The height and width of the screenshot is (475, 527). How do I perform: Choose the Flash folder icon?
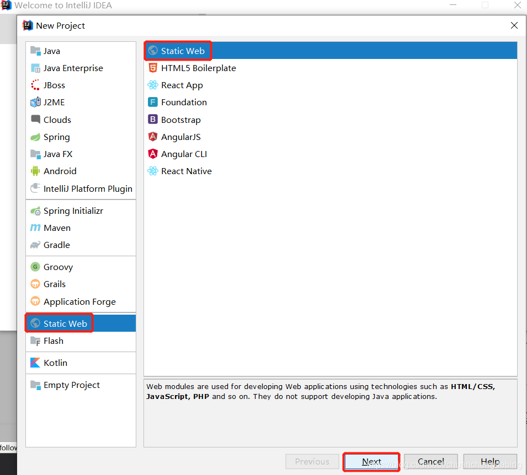[x=35, y=341]
